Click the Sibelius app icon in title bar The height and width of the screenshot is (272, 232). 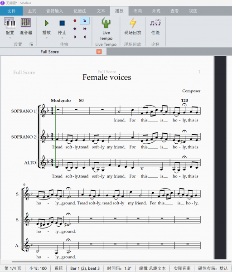point(2,3)
